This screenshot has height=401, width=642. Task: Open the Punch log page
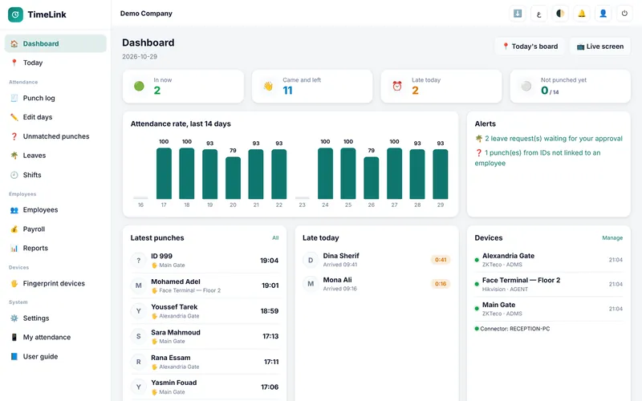[55, 98]
